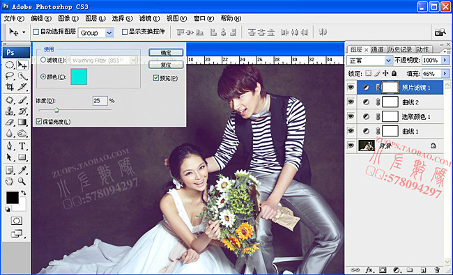
Task: Select the 滤镜(F) radio button
Action: tap(43, 60)
